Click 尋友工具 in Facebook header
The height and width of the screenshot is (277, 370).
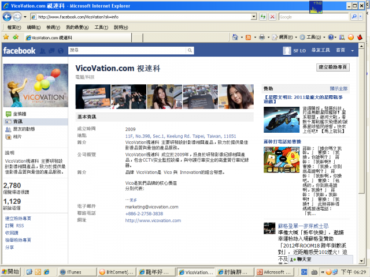pyautogui.click(x=320, y=50)
